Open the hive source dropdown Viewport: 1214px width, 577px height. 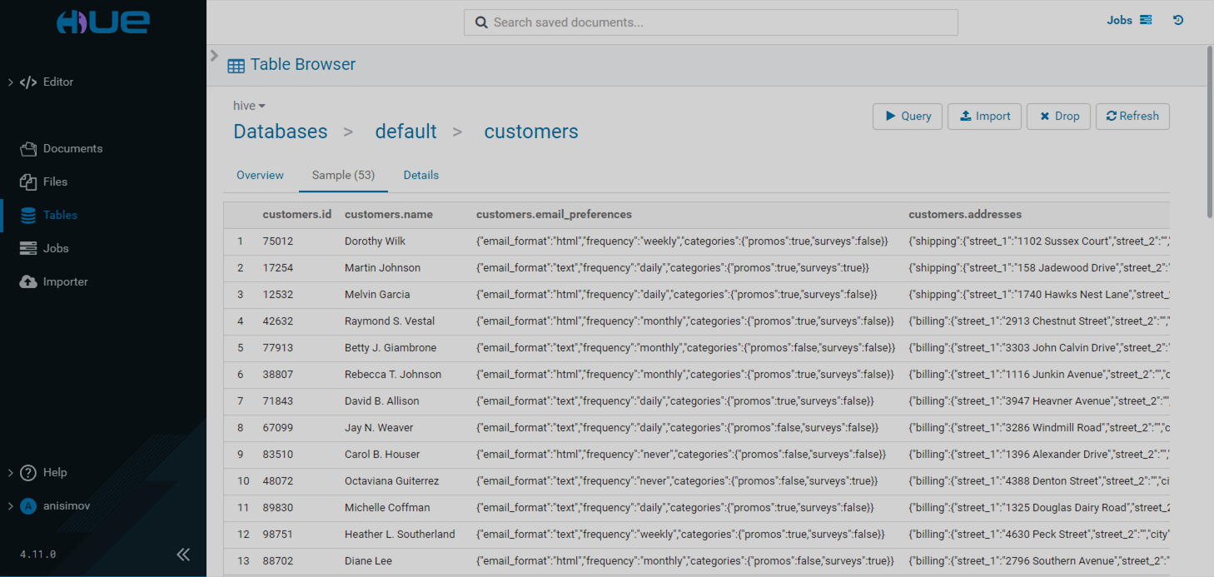pyautogui.click(x=249, y=106)
